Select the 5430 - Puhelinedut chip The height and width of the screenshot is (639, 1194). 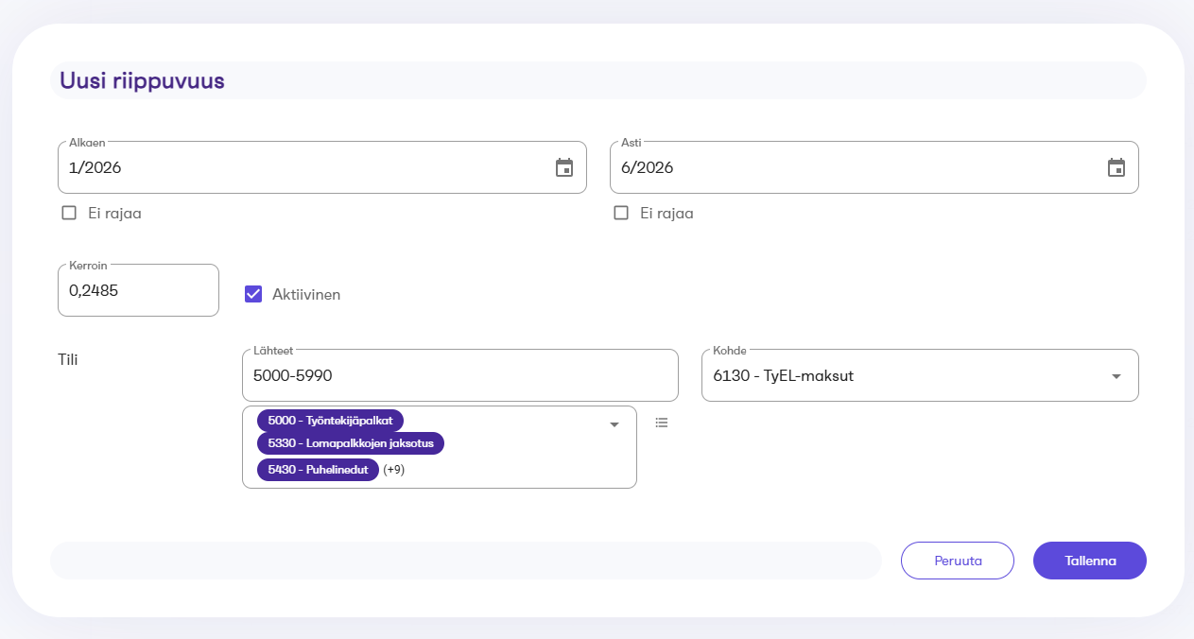tap(318, 470)
